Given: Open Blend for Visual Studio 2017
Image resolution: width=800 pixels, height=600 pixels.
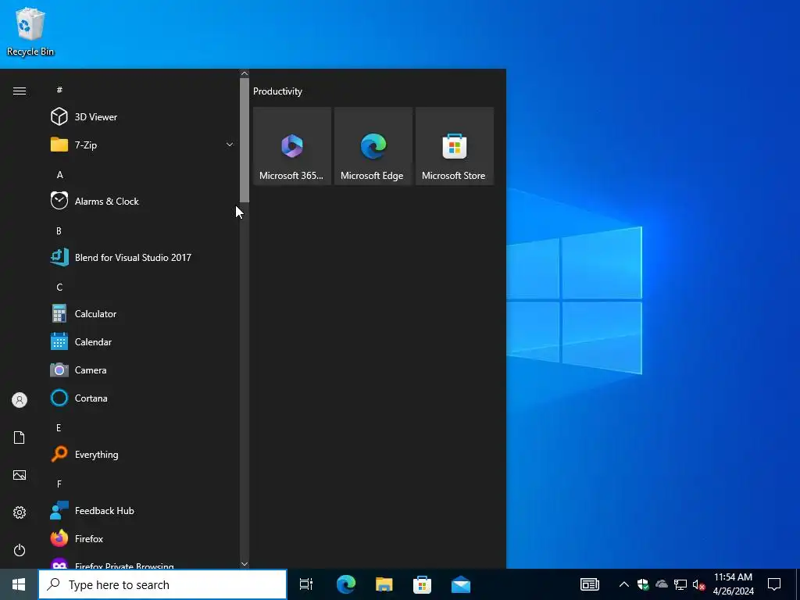Looking at the screenshot, I should pyautogui.click(x=141, y=257).
